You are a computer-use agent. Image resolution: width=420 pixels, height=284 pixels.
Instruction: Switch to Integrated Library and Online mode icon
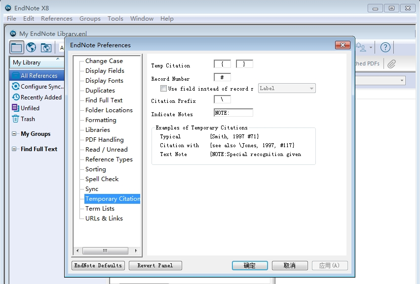(x=46, y=48)
